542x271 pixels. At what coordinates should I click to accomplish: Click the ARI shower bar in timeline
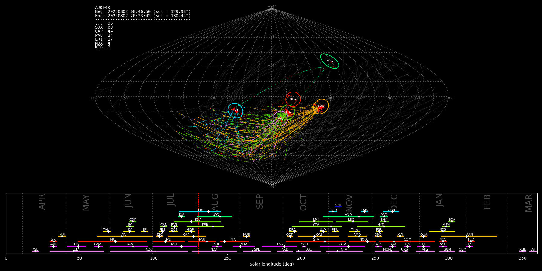(125, 236)
